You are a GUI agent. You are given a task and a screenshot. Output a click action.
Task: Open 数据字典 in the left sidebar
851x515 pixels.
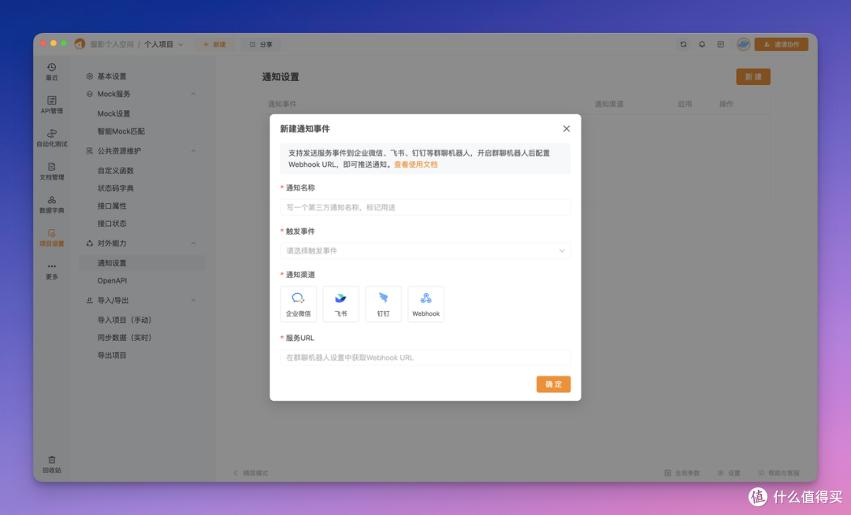pyautogui.click(x=51, y=205)
